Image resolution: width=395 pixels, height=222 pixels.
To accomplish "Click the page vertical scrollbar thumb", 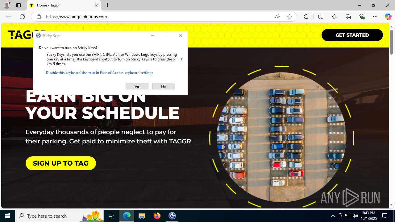I will pyautogui.click(x=391, y=42).
